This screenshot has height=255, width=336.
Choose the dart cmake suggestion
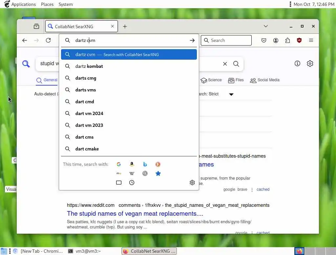coord(129,148)
